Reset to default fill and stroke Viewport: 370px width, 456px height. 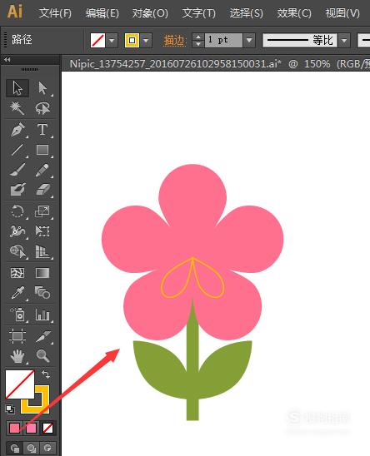click(x=10, y=409)
